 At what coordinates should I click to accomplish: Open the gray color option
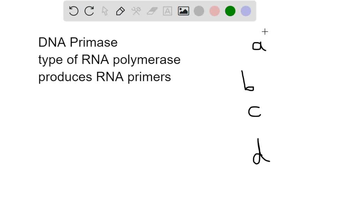tap(199, 11)
